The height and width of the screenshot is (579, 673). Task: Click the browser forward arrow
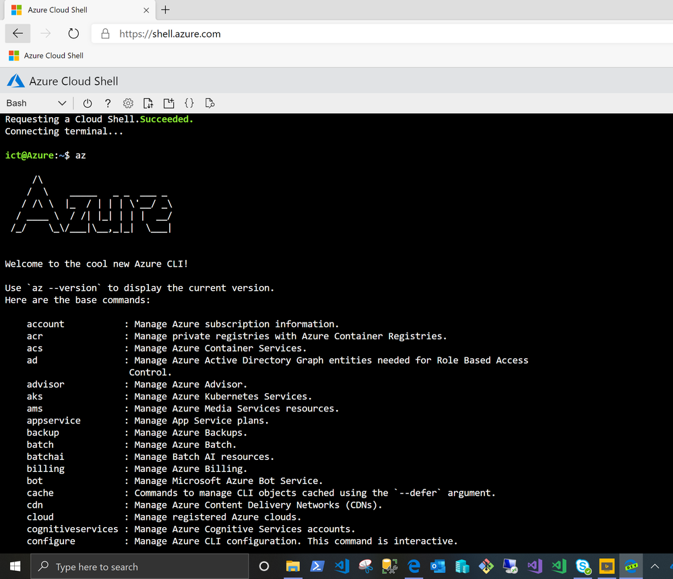point(46,34)
